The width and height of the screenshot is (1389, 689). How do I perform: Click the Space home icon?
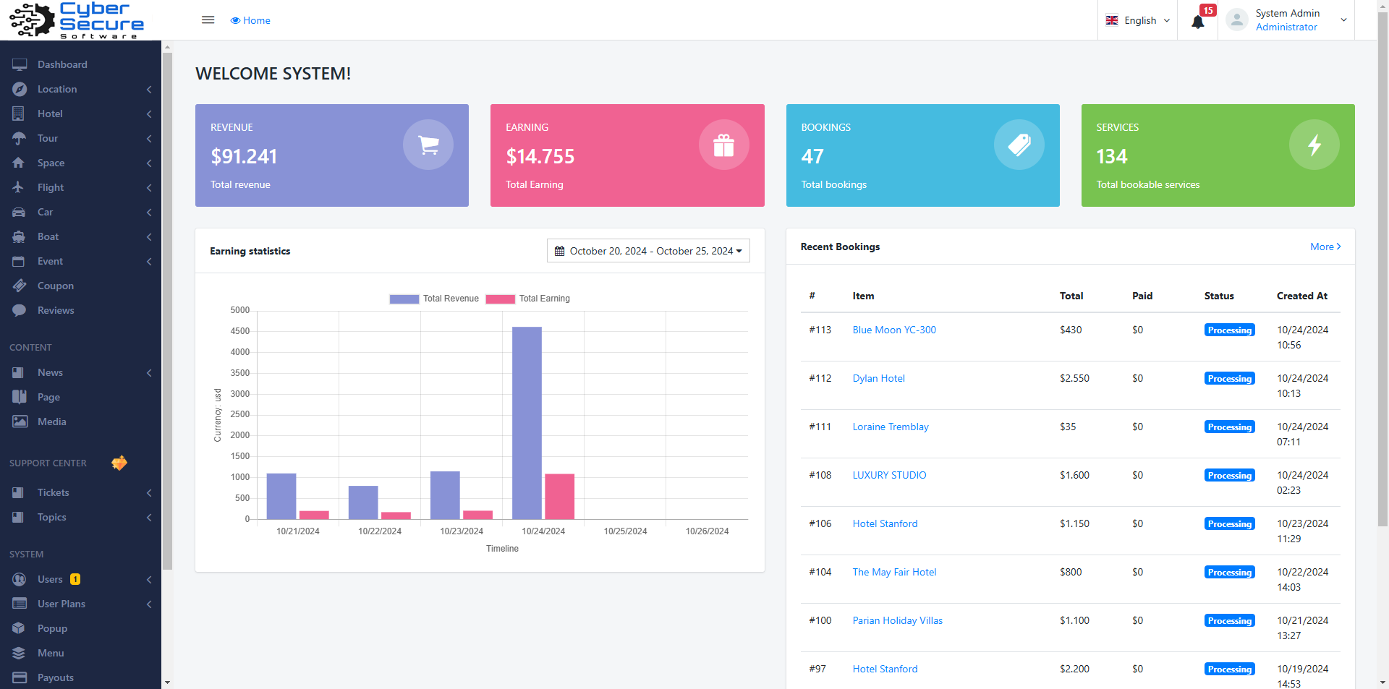point(19,163)
